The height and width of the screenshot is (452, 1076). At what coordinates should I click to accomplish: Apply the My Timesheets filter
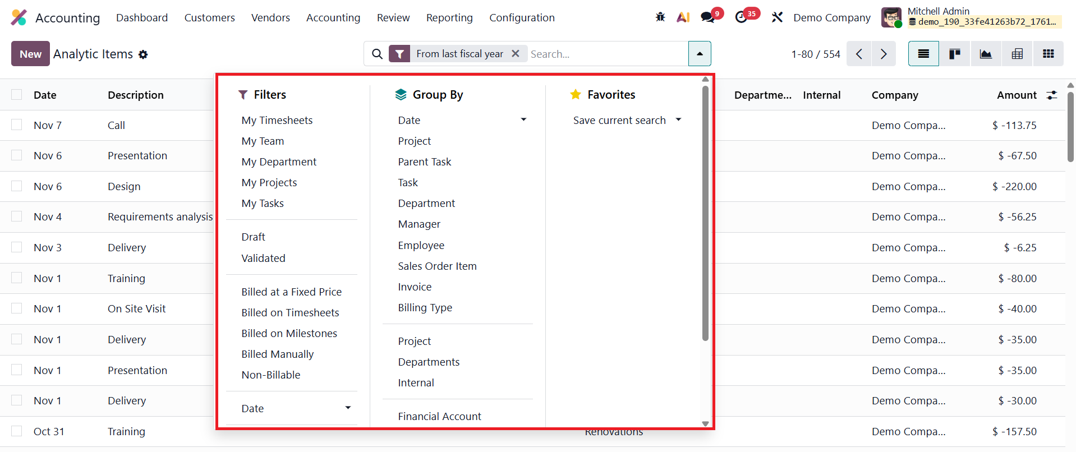pos(277,120)
